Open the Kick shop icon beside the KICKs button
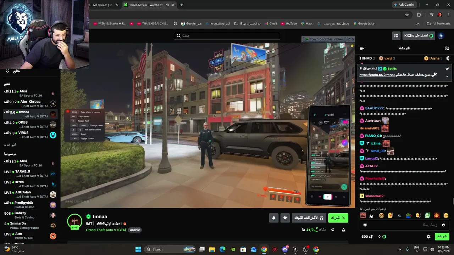Screen dimensions: 454x255 click(x=396, y=36)
